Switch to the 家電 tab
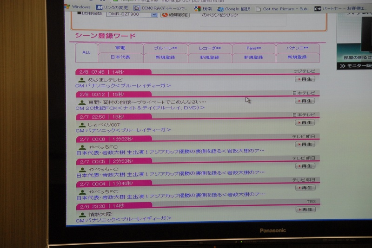This screenshot has height=248, width=372. (120, 48)
